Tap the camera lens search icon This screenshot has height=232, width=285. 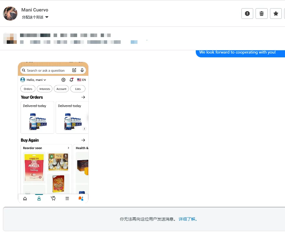[74, 70]
